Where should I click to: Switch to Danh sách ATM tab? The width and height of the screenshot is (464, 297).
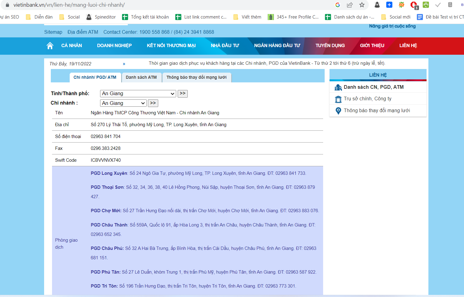tap(141, 78)
